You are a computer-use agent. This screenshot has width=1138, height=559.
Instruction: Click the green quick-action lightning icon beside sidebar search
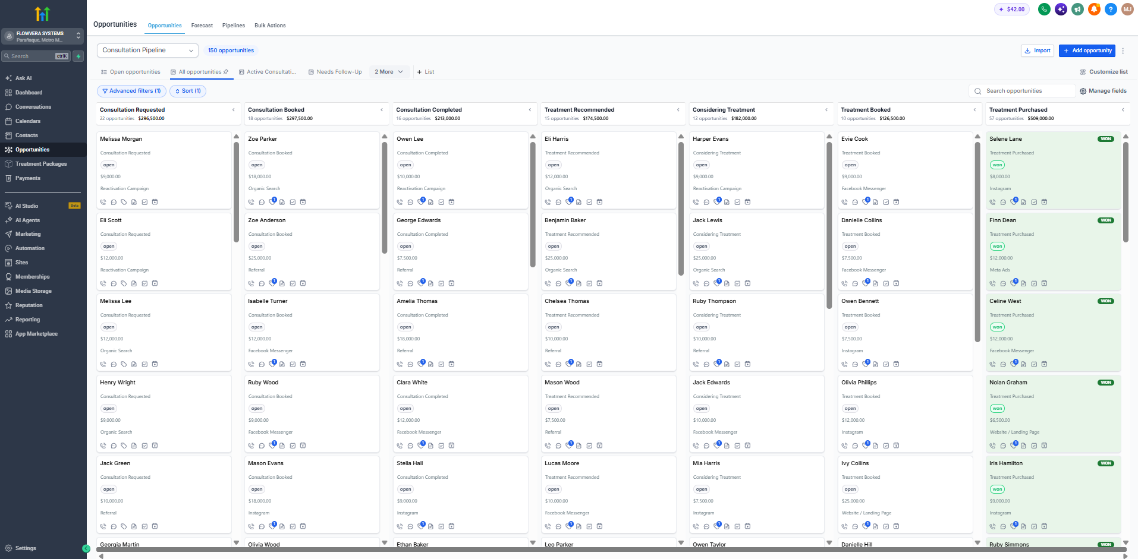coord(78,56)
